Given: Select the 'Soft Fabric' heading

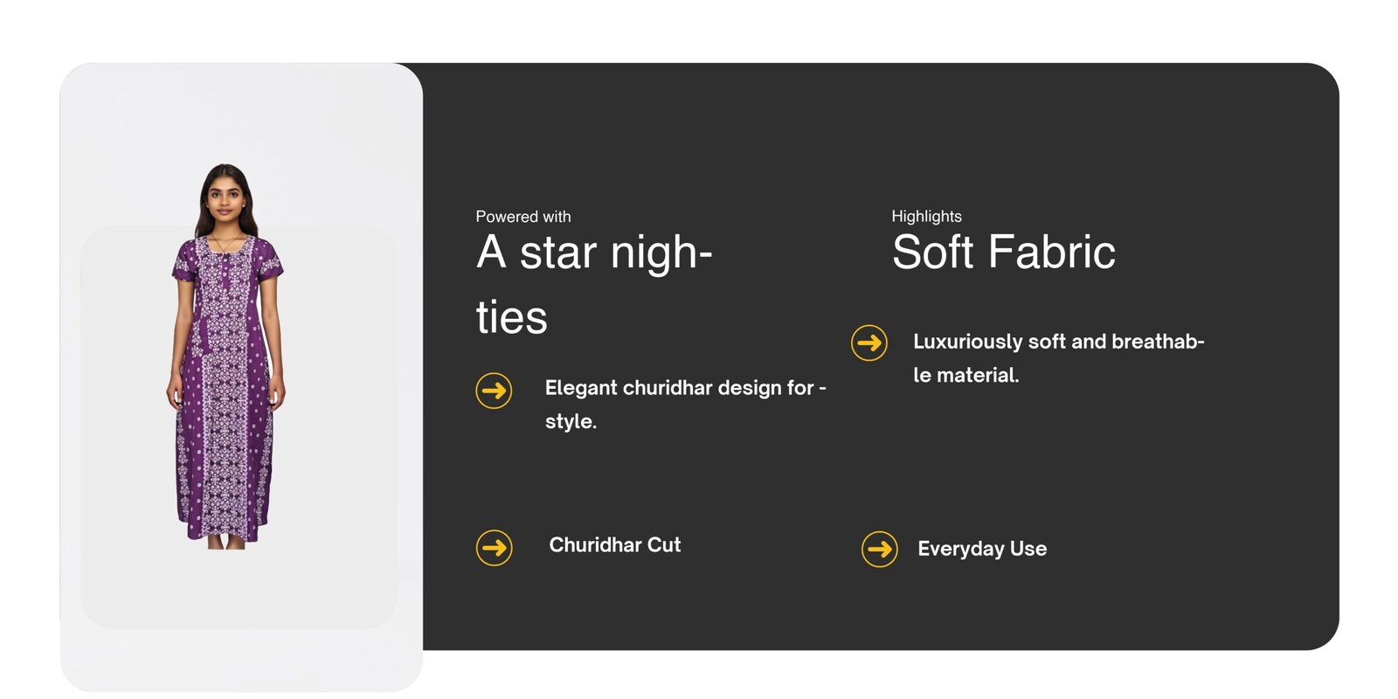Looking at the screenshot, I should click(x=1003, y=253).
